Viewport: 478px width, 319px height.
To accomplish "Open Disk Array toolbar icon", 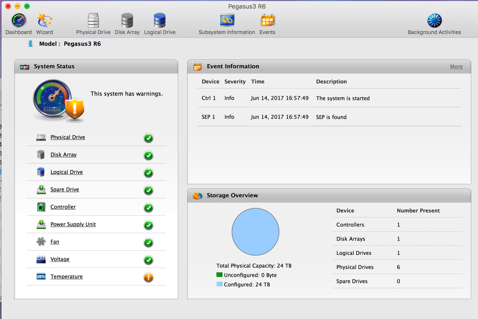I will click(127, 24).
